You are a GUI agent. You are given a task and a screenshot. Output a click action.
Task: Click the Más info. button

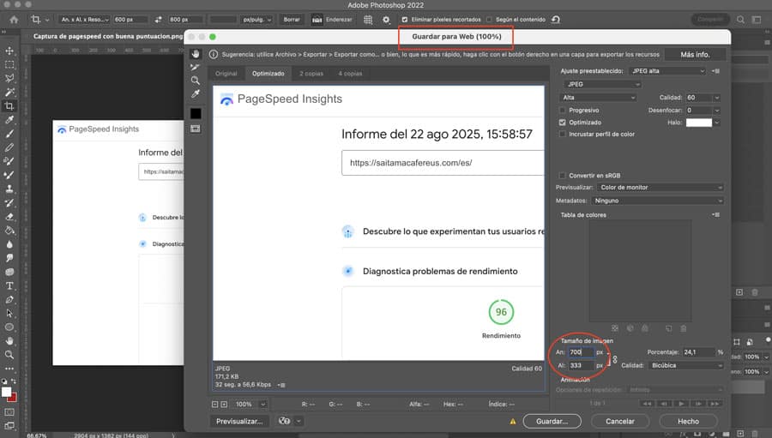point(695,55)
